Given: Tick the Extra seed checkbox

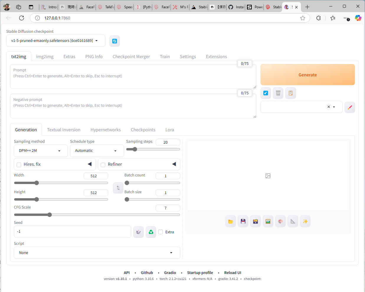Looking at the screenshot, I should (161, 232).
